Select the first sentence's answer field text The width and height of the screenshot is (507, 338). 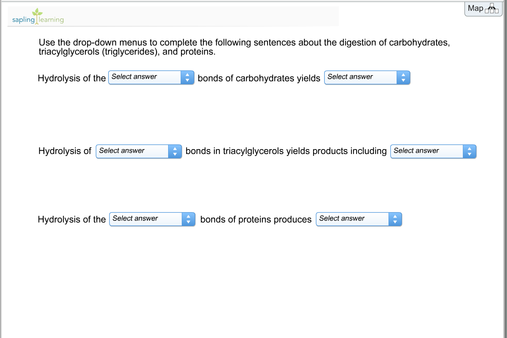point(134,77)
